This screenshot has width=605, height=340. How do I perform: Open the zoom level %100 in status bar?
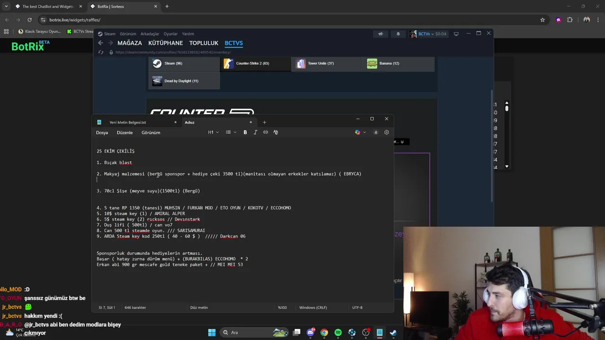tap(282, 307)
